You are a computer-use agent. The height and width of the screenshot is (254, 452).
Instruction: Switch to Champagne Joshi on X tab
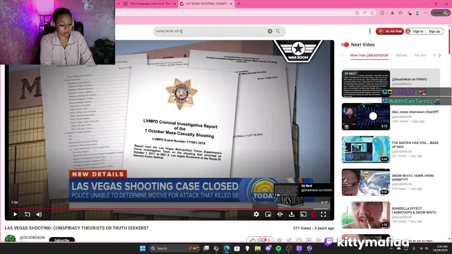[x=150, y=4]
